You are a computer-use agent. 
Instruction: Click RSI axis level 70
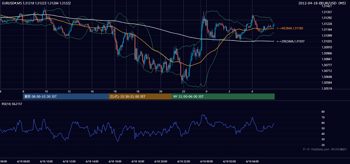[323, 117]
